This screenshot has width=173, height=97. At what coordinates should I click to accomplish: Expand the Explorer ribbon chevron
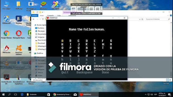(168, 16)
